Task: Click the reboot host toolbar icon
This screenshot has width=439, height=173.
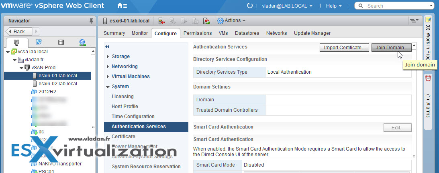Action: tap(206, 21)
